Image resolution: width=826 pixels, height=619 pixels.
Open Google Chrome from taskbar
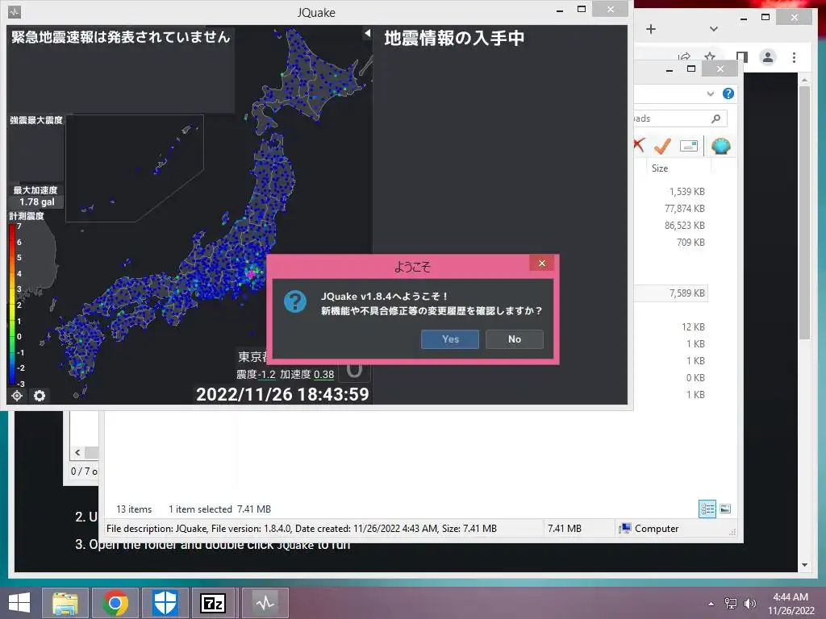click(x=115, y=603)
